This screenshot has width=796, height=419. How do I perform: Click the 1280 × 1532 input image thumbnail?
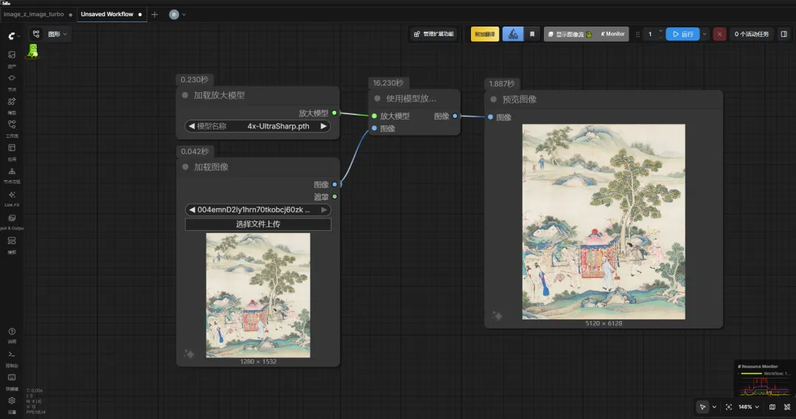click(x=258, y=295)
